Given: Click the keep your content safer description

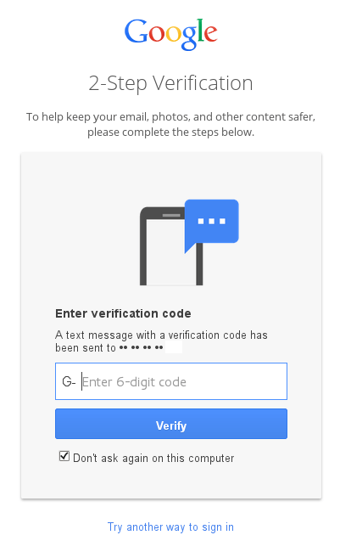Looking at the screenshot, I should [170, 117].
